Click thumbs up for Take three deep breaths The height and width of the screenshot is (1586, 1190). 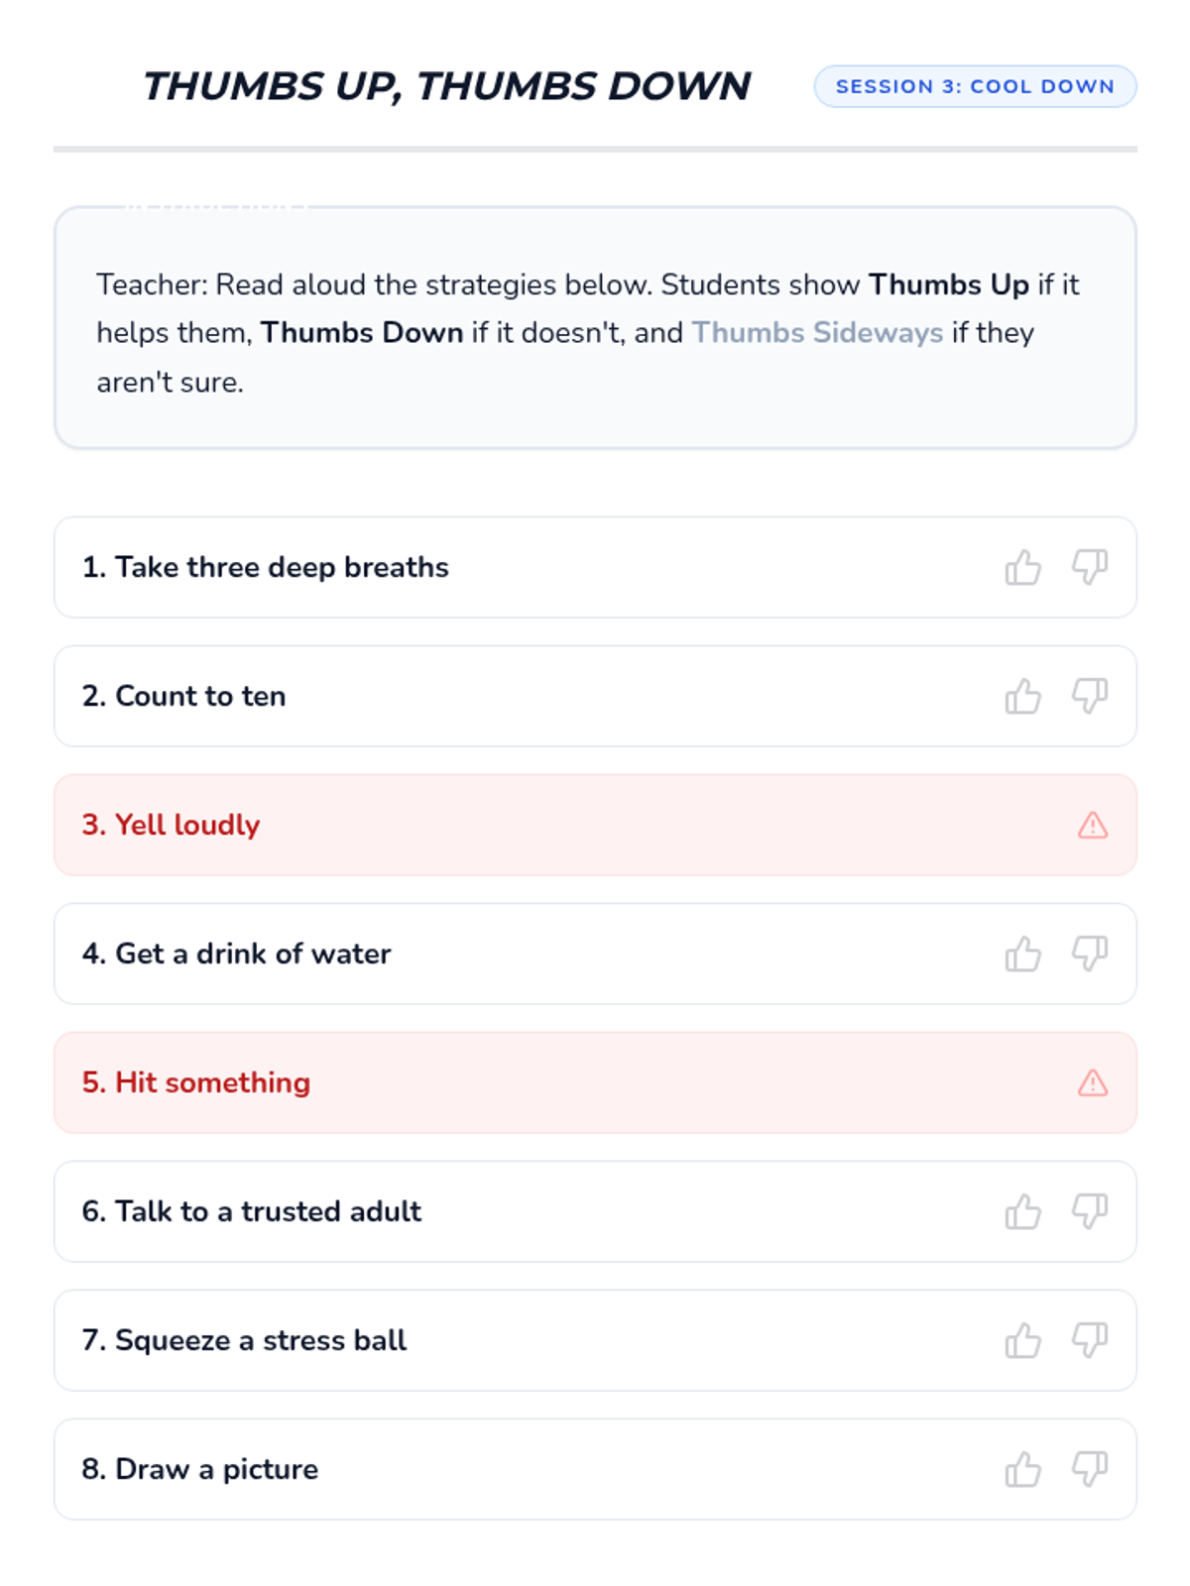1022,568
